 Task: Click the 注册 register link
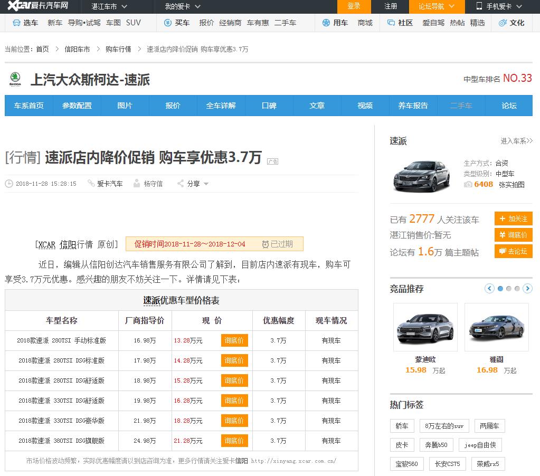391,6
